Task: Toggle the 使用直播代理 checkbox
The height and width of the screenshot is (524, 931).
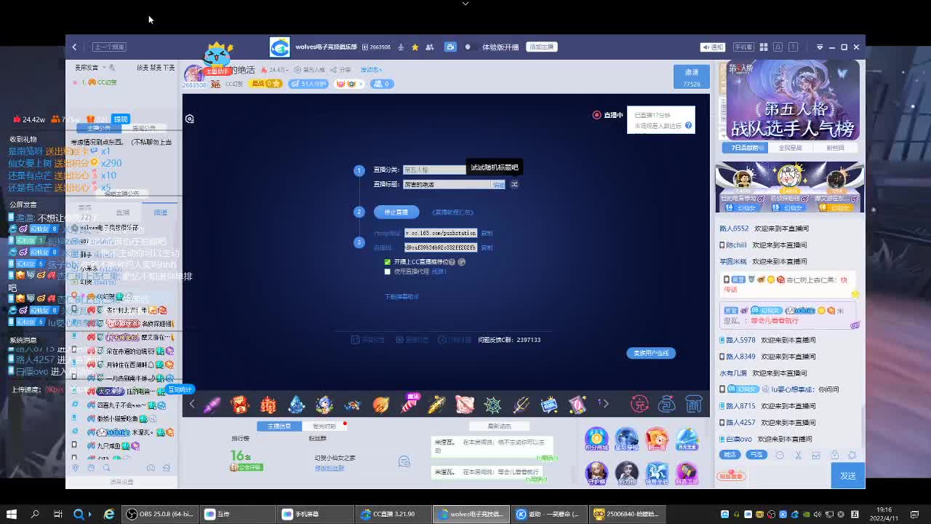Action: coord(387,271)
